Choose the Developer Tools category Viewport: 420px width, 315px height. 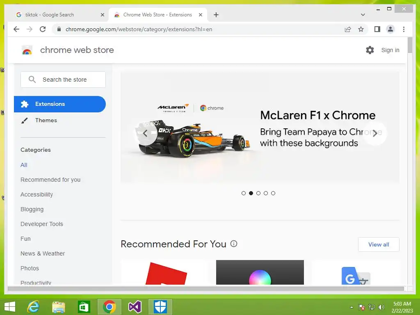point(42,224)
